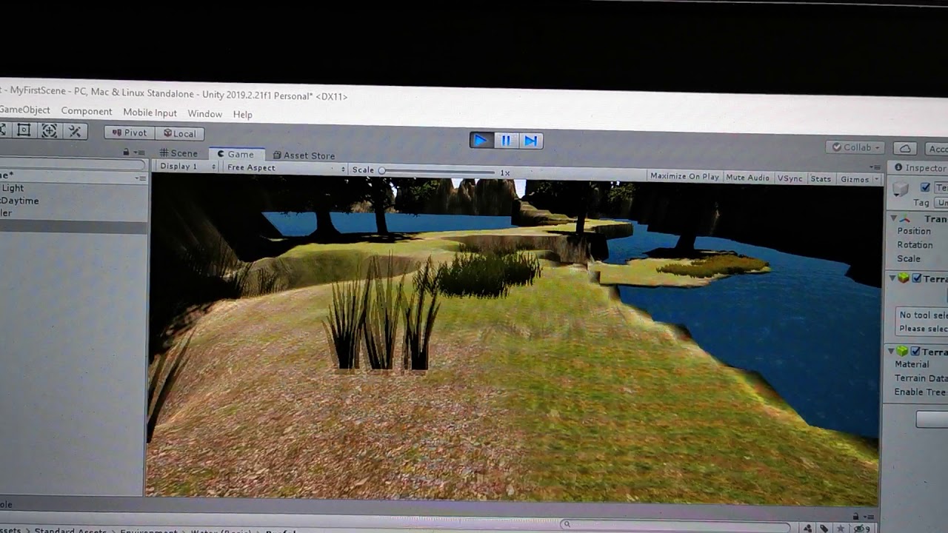This screenshot has height=533, width=948.
Task: Start the game with the Play button
Action: (481, 139)
